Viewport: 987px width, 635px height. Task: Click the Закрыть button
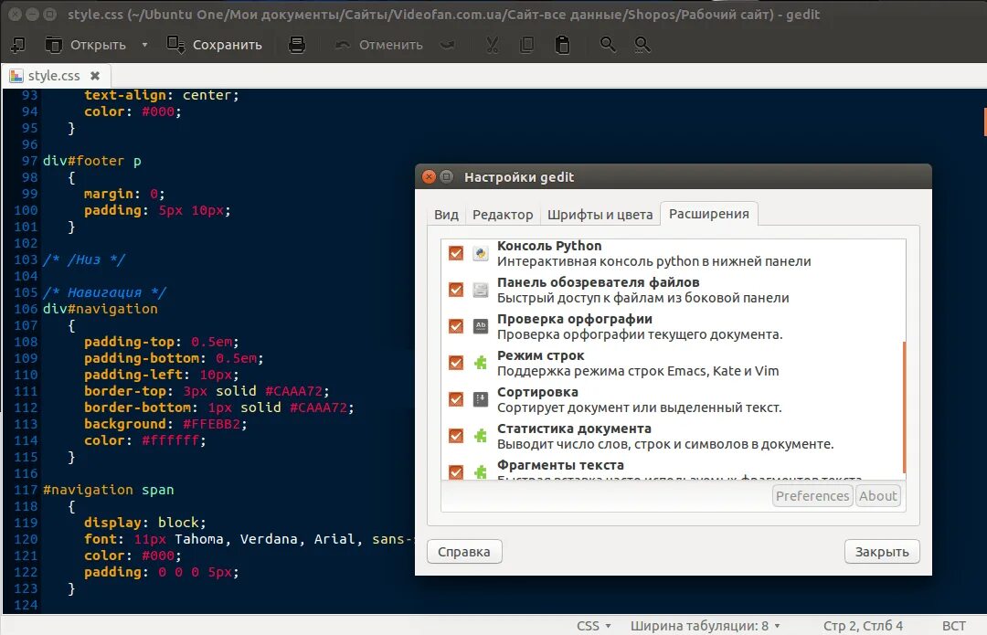[x=881, y=551]
